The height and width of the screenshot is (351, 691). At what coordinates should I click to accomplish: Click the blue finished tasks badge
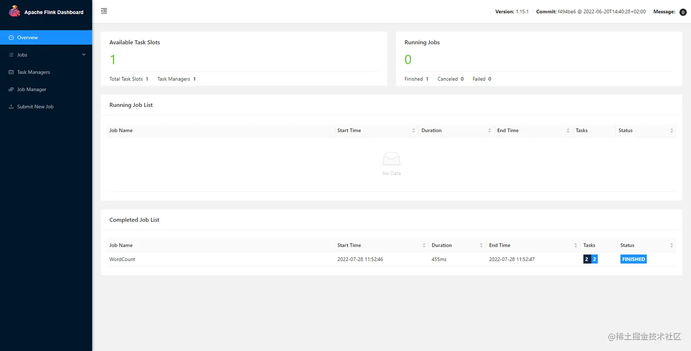point(595,259)
